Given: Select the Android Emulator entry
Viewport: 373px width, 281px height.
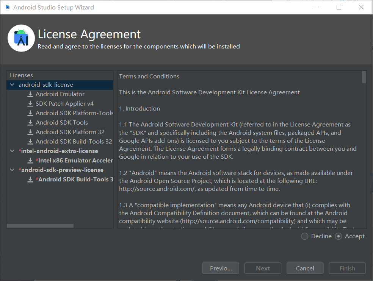Looking at the screenshot, I should pos(60,94).
